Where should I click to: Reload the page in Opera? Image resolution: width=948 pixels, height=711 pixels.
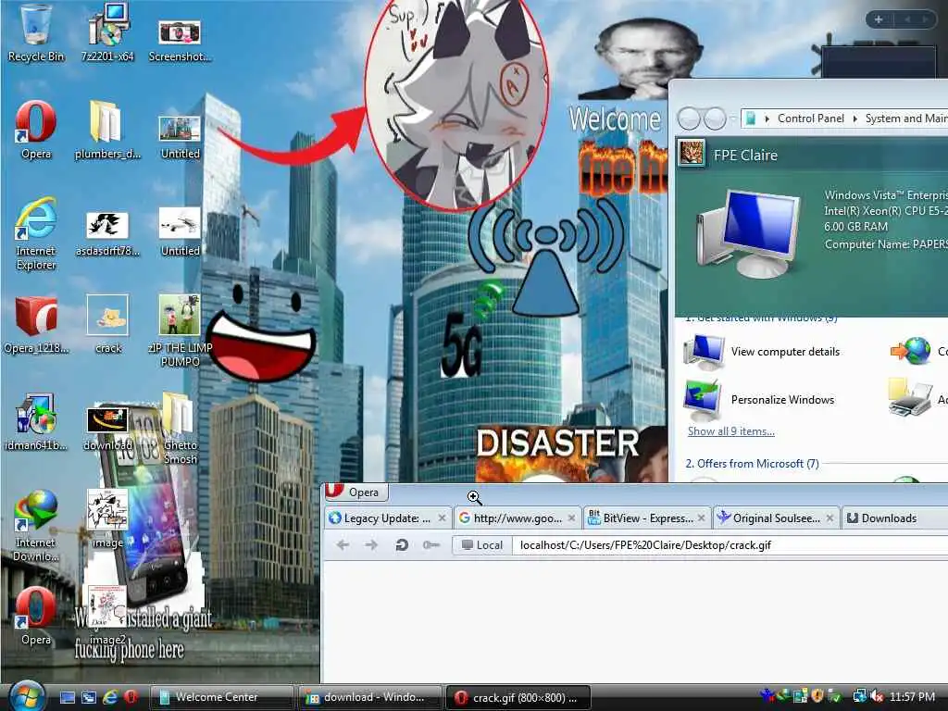402,544
